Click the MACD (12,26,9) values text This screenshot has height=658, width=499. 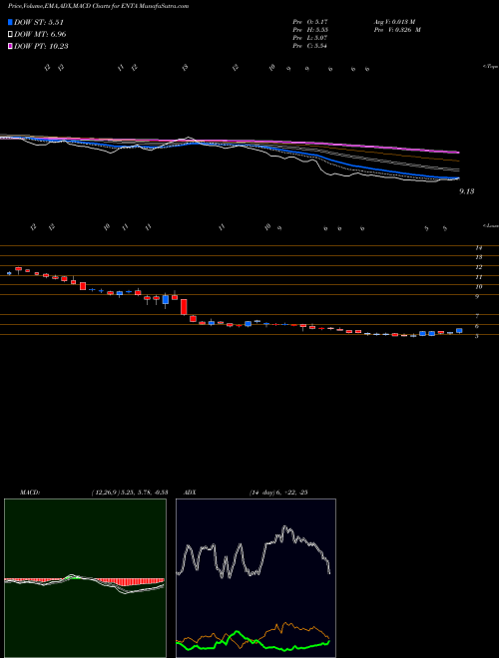click(129, 493)
